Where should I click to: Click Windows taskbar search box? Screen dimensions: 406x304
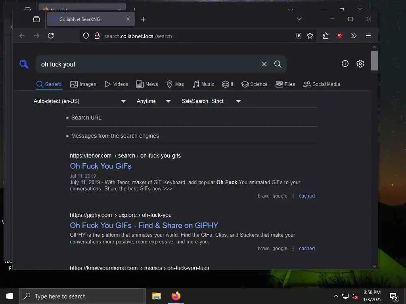tap(82, 296)
